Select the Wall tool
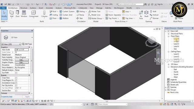Screen dimensions: 194x109 click(x=12, y=14)
